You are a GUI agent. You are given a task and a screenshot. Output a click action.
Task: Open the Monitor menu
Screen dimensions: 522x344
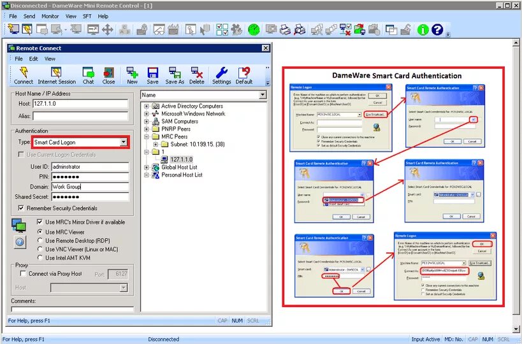click(x=50, y=16)
